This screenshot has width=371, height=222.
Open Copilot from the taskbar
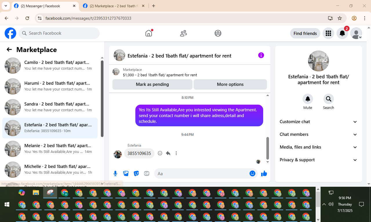click(22, 193)
